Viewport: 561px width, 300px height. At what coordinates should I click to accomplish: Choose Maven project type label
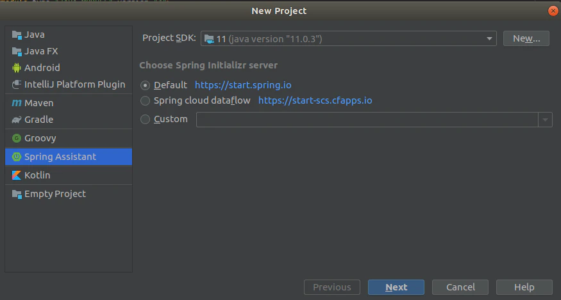click(x=38, y=103)
